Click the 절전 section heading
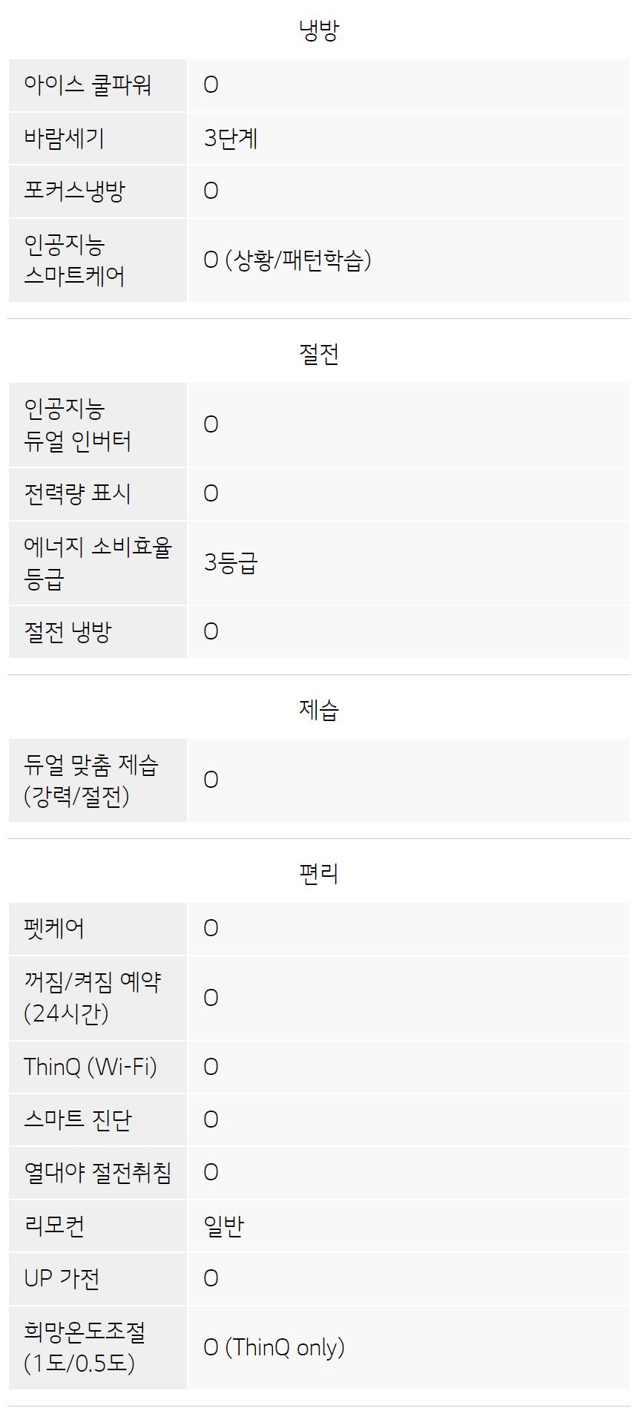This screenshot has width=638, height=1411. point(319,354)
